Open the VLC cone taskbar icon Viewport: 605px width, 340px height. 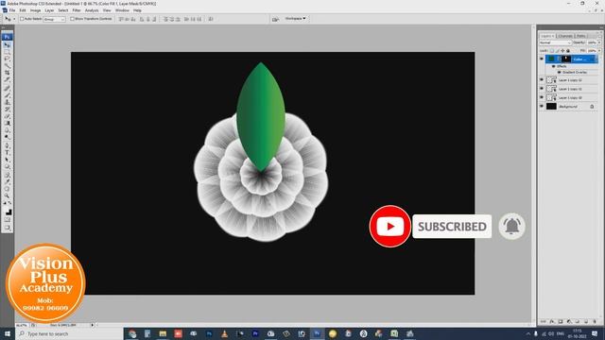(x=224, y=333)
